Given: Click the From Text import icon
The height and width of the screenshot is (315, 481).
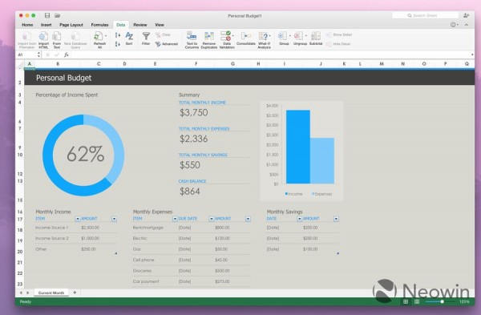Looking at the screenshot, I should click(x=57, y=36).
